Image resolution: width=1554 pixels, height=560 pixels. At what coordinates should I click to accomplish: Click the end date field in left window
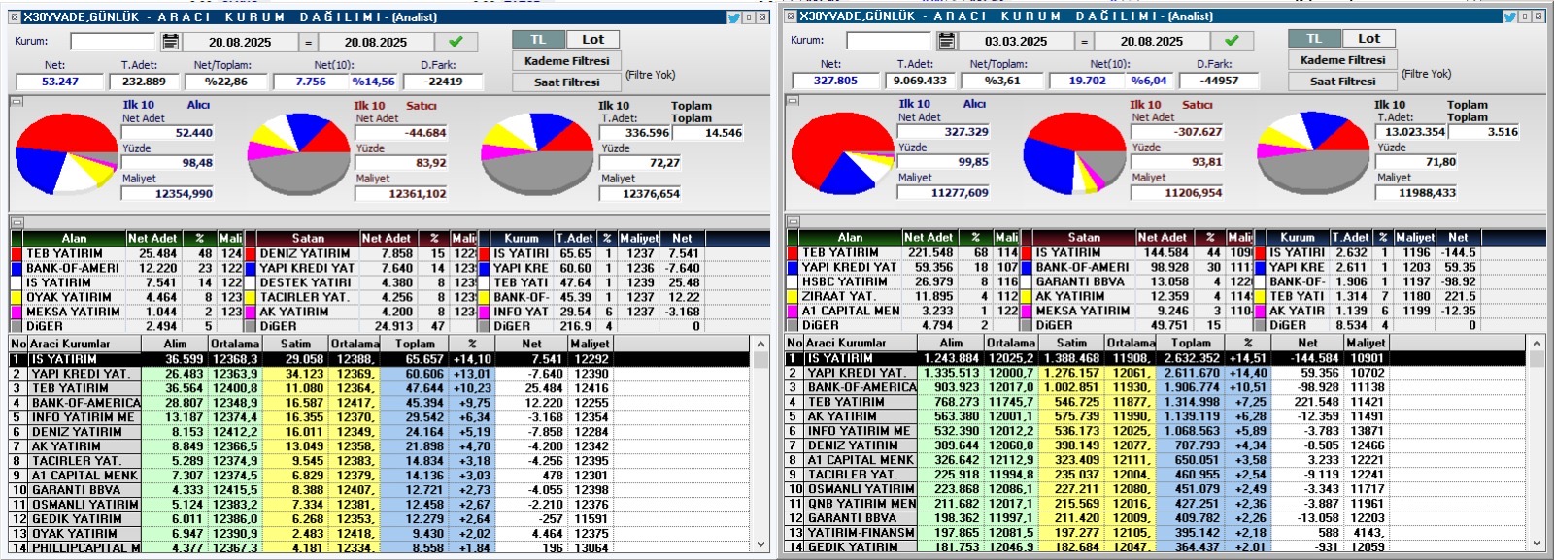click(x=376, y=42)
